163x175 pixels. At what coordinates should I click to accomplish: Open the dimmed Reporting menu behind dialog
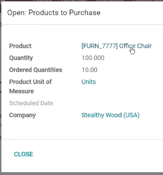[x=110, y=0]
